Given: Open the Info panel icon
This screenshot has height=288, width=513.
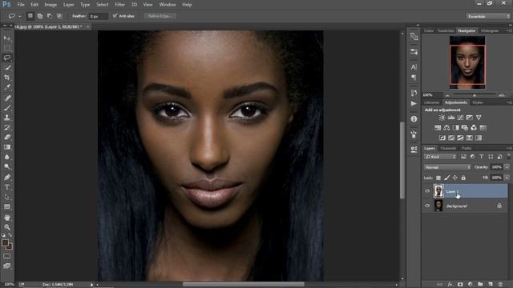Looking at the screenshot, I should tap(414, 119).
